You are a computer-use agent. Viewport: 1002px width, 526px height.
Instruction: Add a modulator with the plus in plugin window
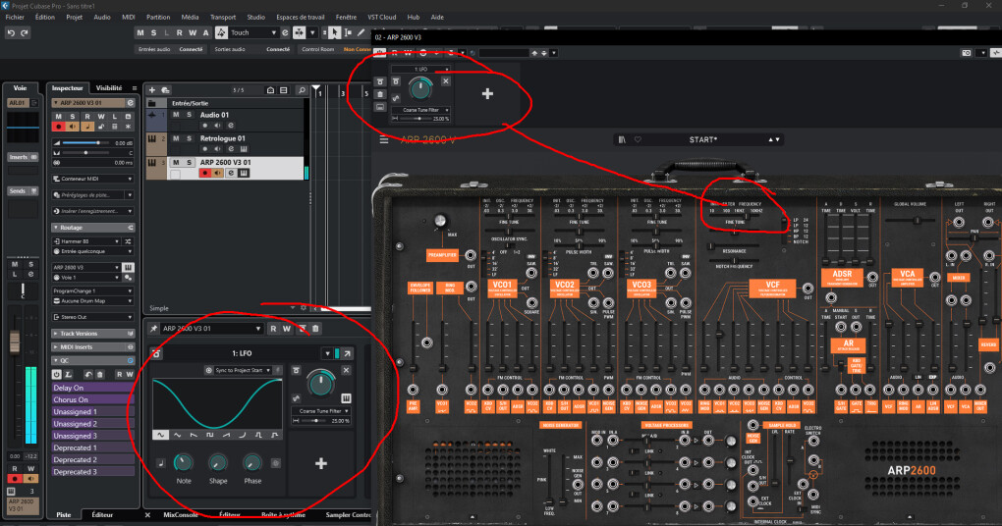[487, 94]
